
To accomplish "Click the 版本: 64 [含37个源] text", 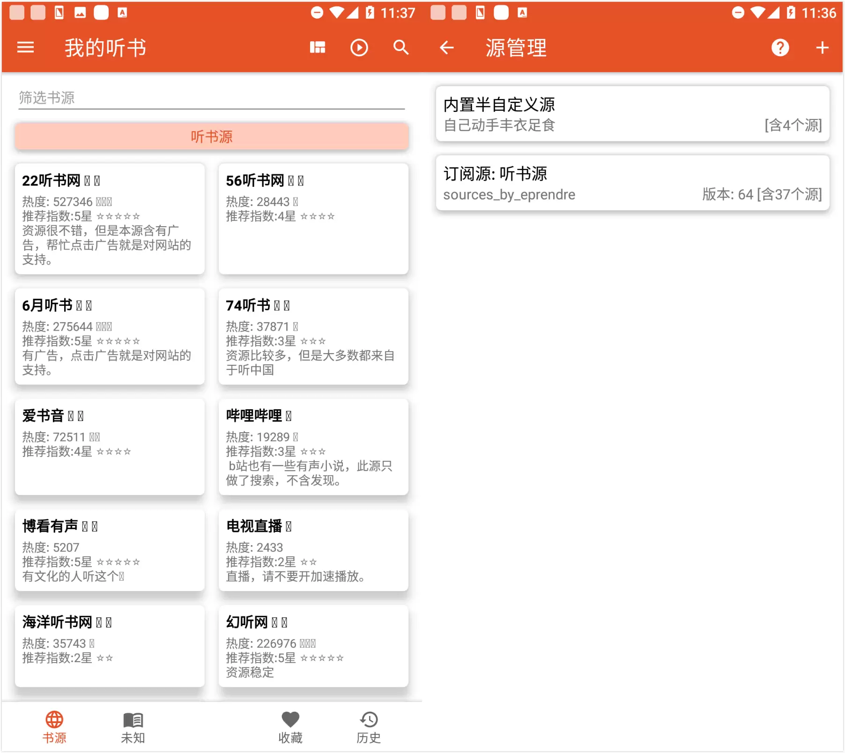I will (762, 194).
